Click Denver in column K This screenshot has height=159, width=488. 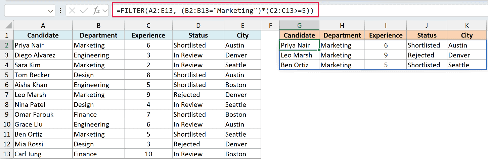click(467, 55)
